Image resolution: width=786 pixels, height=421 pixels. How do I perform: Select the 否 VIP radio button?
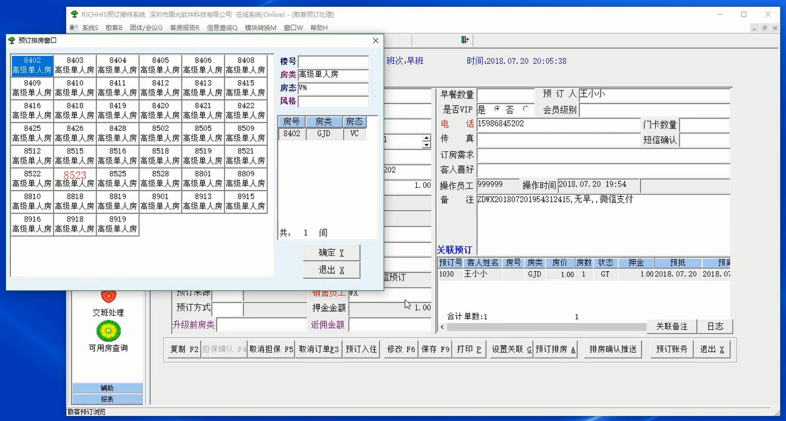526,109
